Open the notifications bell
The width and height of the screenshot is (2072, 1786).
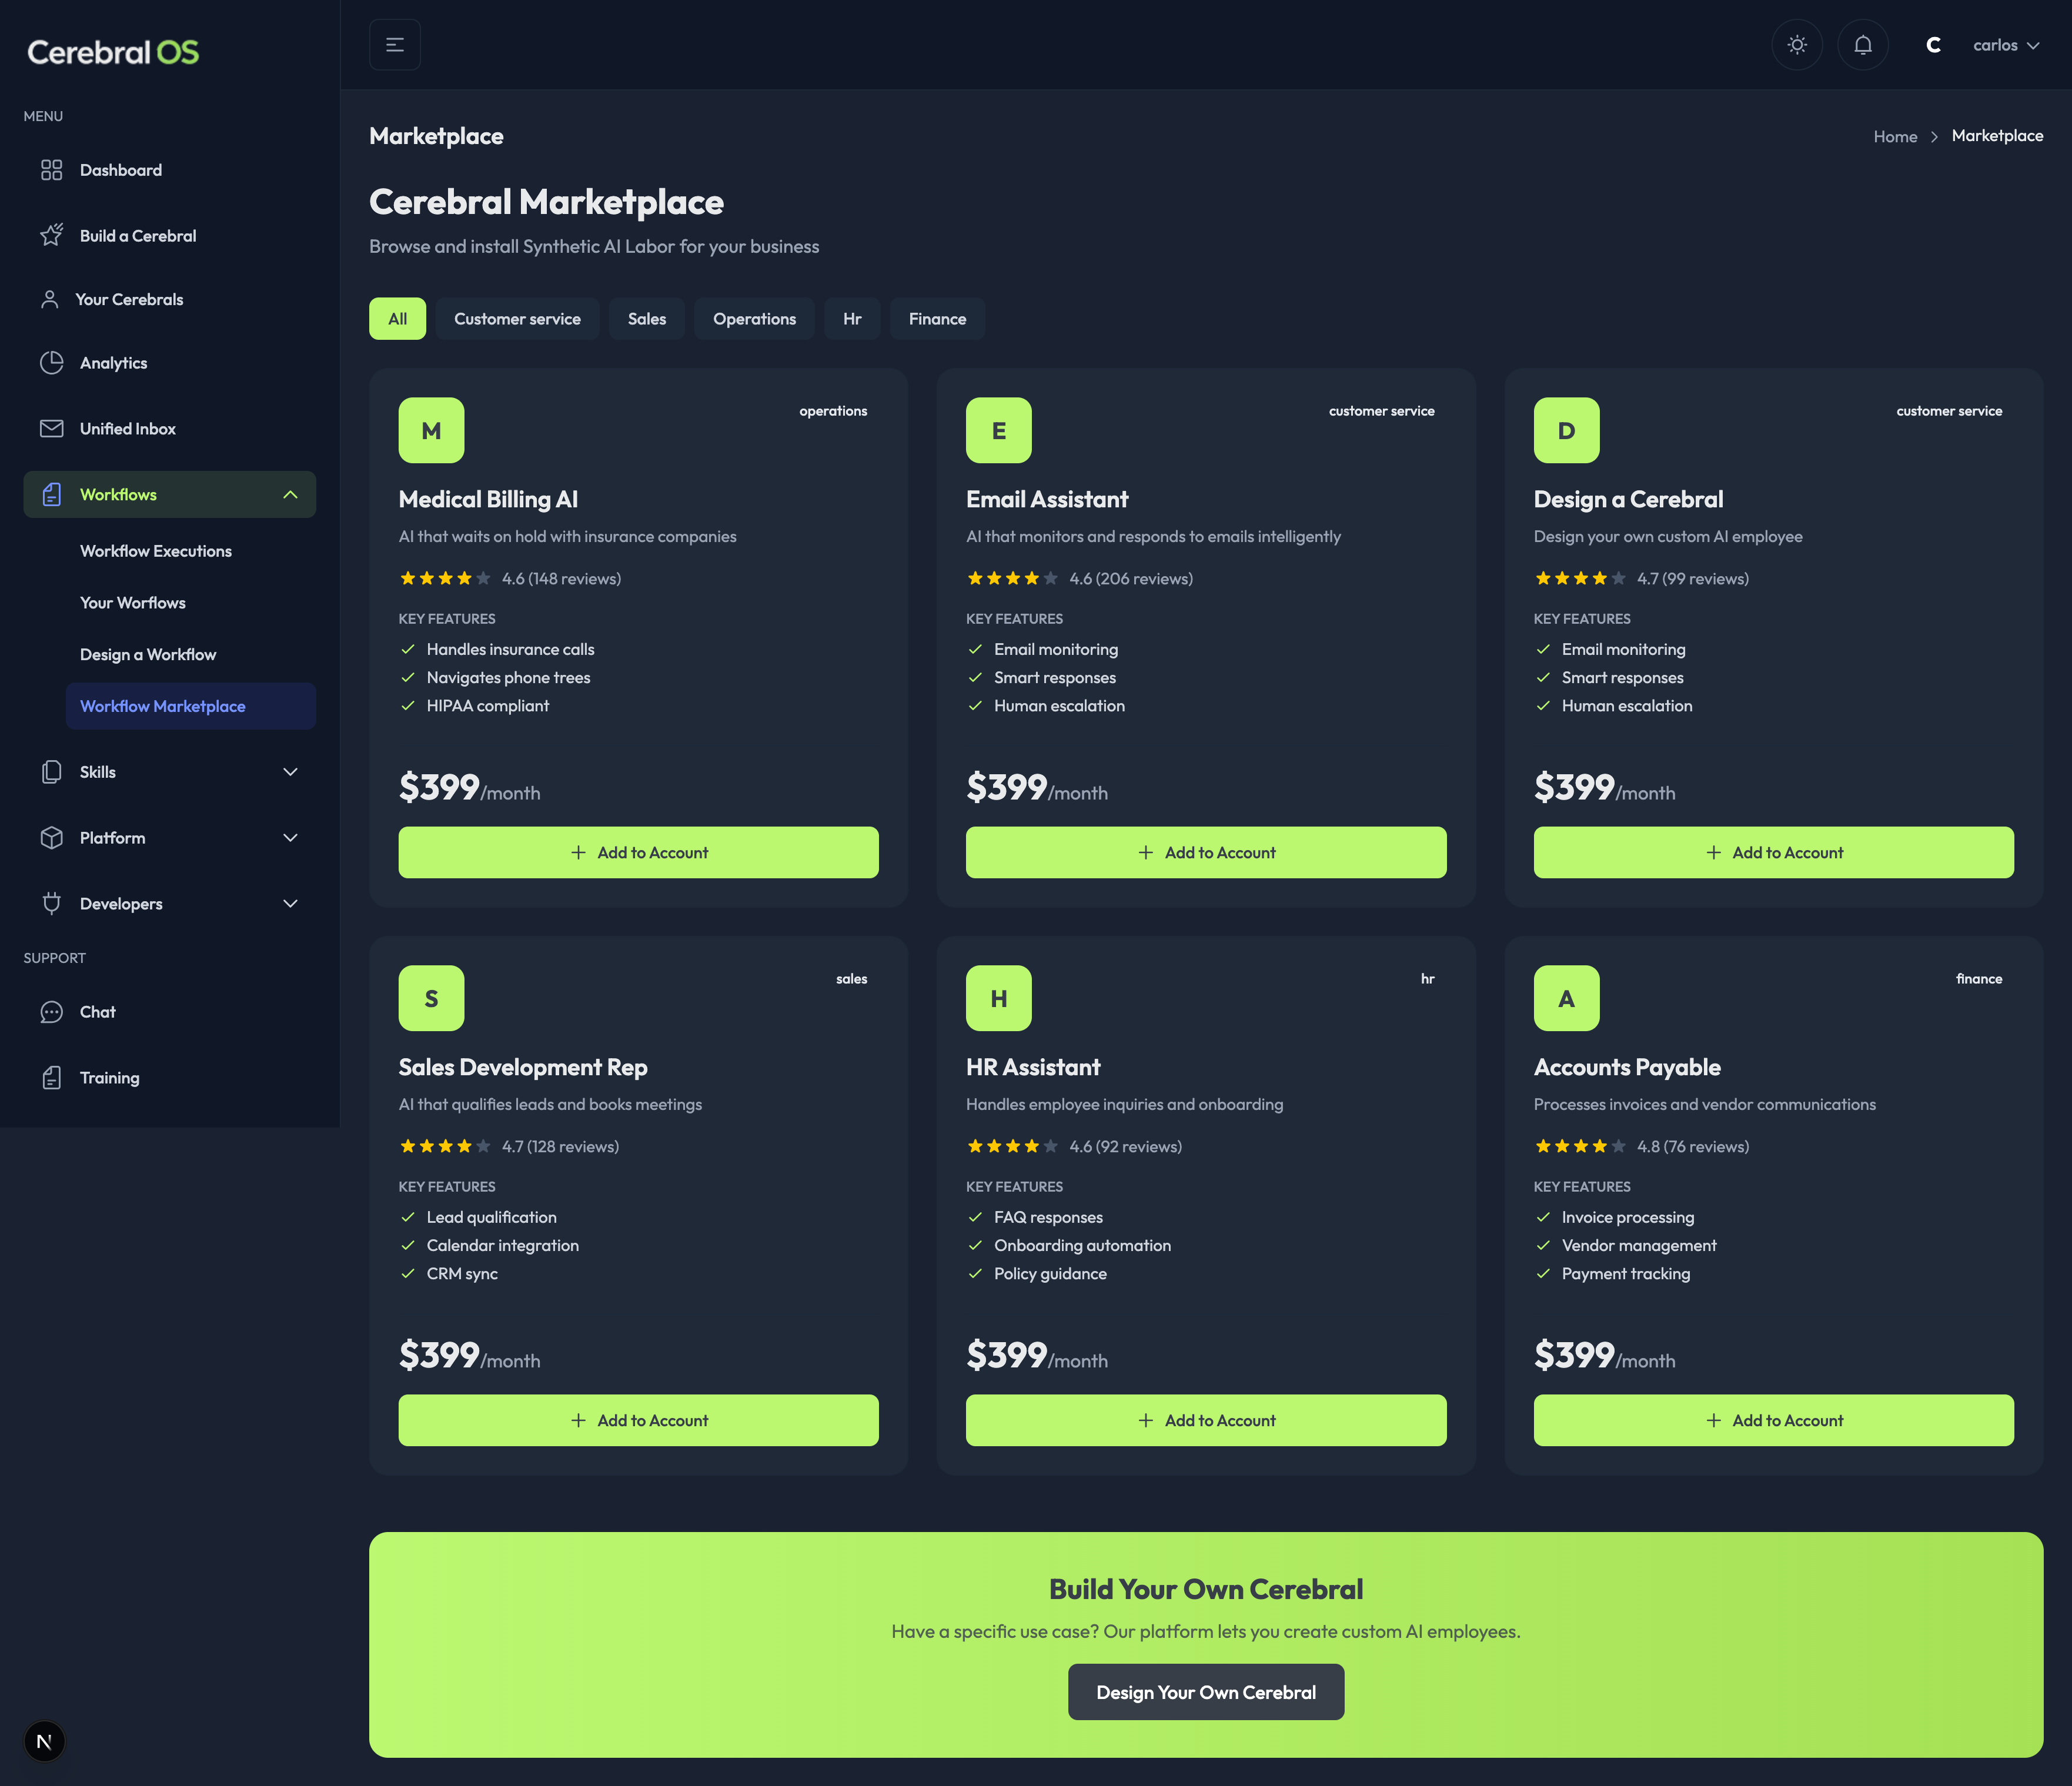coord(1862,45)
